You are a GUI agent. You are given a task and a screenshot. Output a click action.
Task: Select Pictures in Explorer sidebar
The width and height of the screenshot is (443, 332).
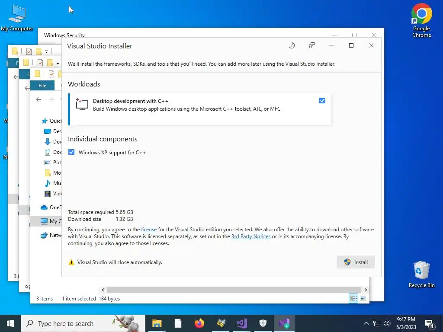[53, 163]
